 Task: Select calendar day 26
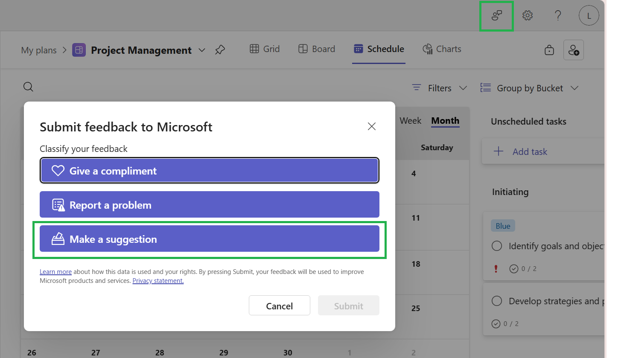[x=32, y=353]
